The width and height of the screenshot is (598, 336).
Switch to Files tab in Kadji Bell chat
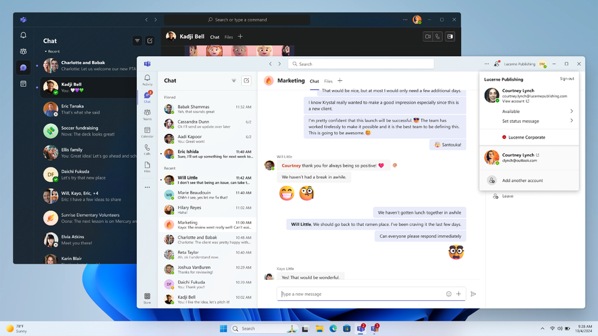[x=229, y=37]
